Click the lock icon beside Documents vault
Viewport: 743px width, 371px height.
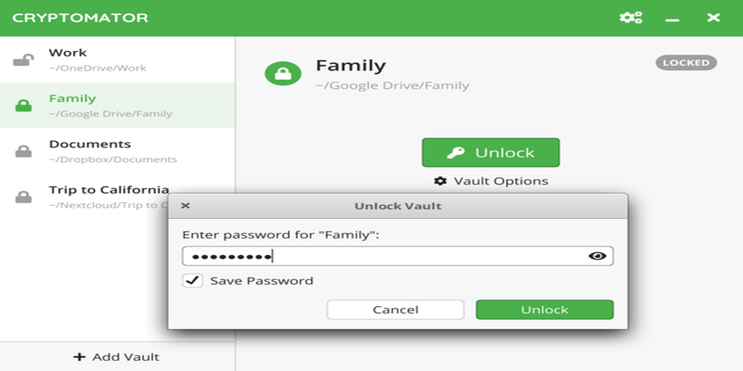pos(23,151)
